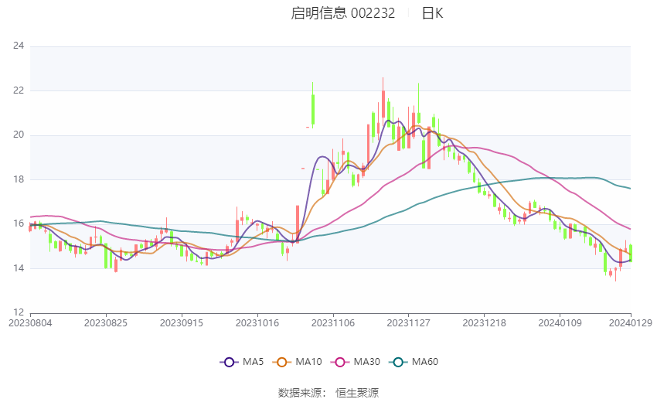Click the 12 price axis label
657x399 pixels.
[19, 312]
